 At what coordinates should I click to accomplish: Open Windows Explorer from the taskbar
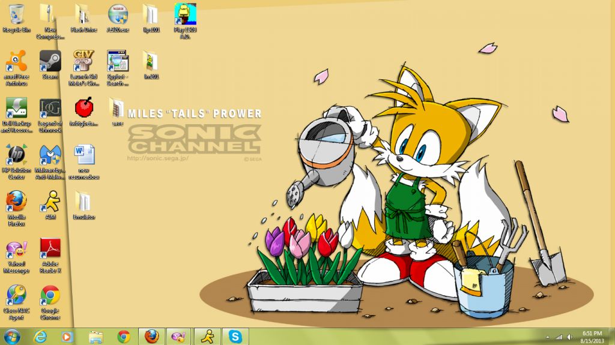[x=95, y=337]
